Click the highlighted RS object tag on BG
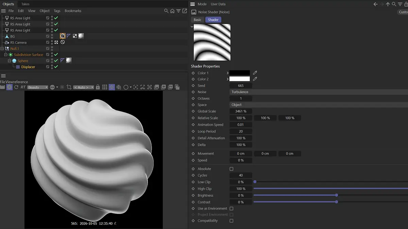 [x=63, y=36]
